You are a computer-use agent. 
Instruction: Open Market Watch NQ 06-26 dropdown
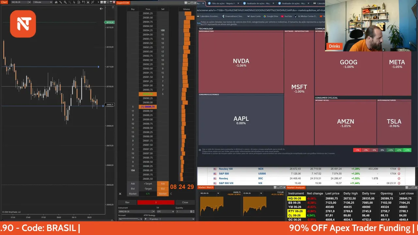(218, 193)
